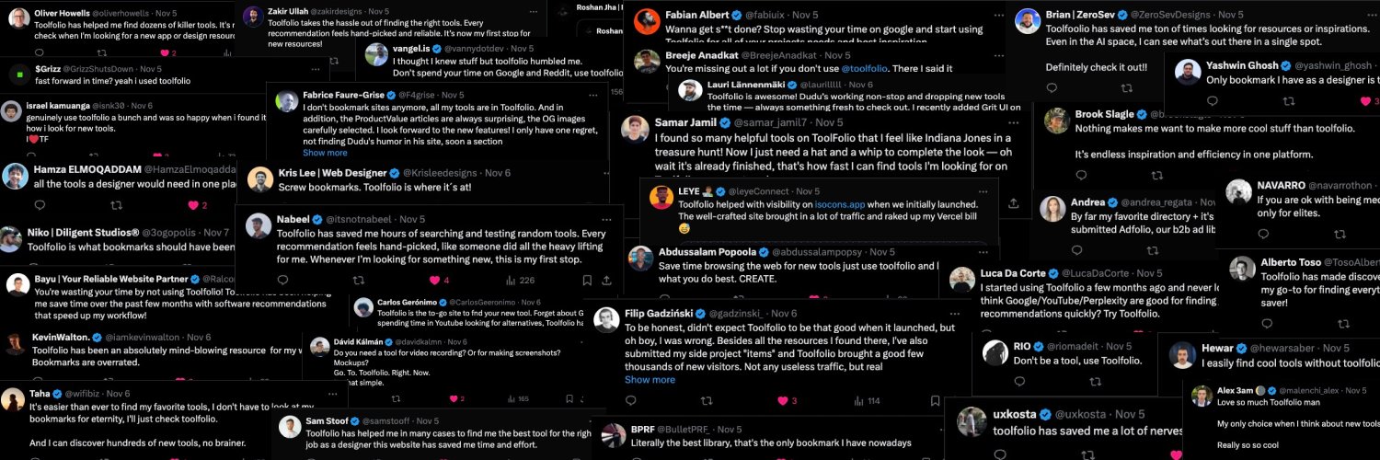Click share icon on Samar Jamil's tweet
This screenshot has height=460, width=1380.
(1013, 203)
